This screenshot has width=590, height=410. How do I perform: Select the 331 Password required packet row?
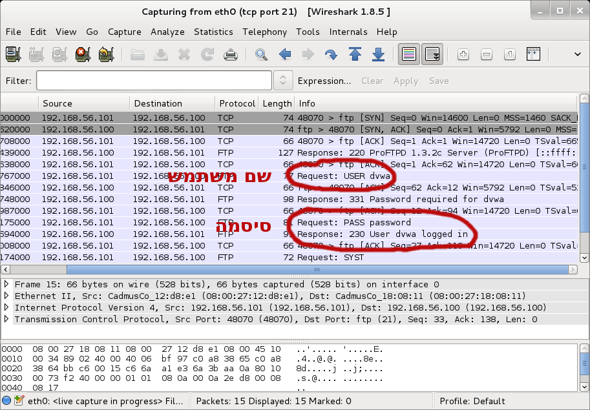(x=289, y=199)
